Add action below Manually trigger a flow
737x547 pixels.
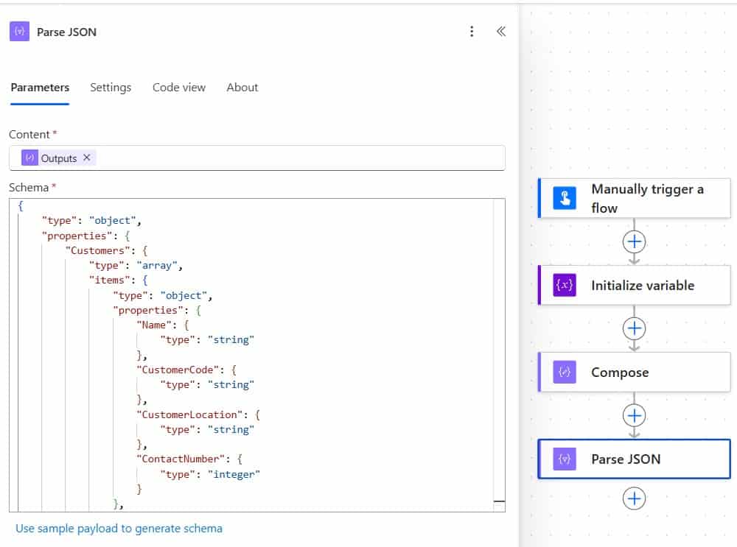coord(634,241)
